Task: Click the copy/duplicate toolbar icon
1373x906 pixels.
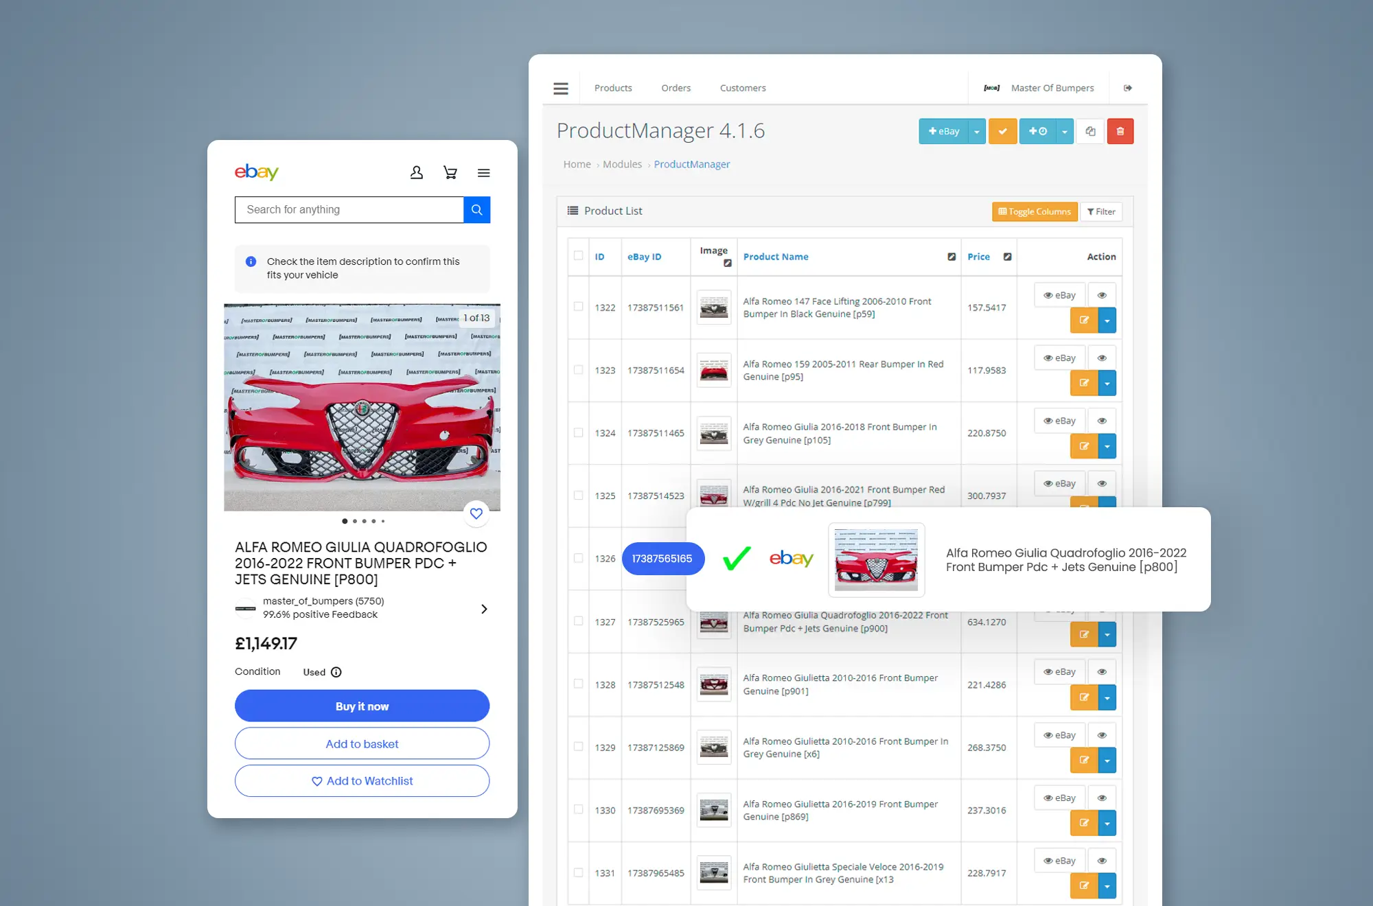Action: (x=1090, y=131)
